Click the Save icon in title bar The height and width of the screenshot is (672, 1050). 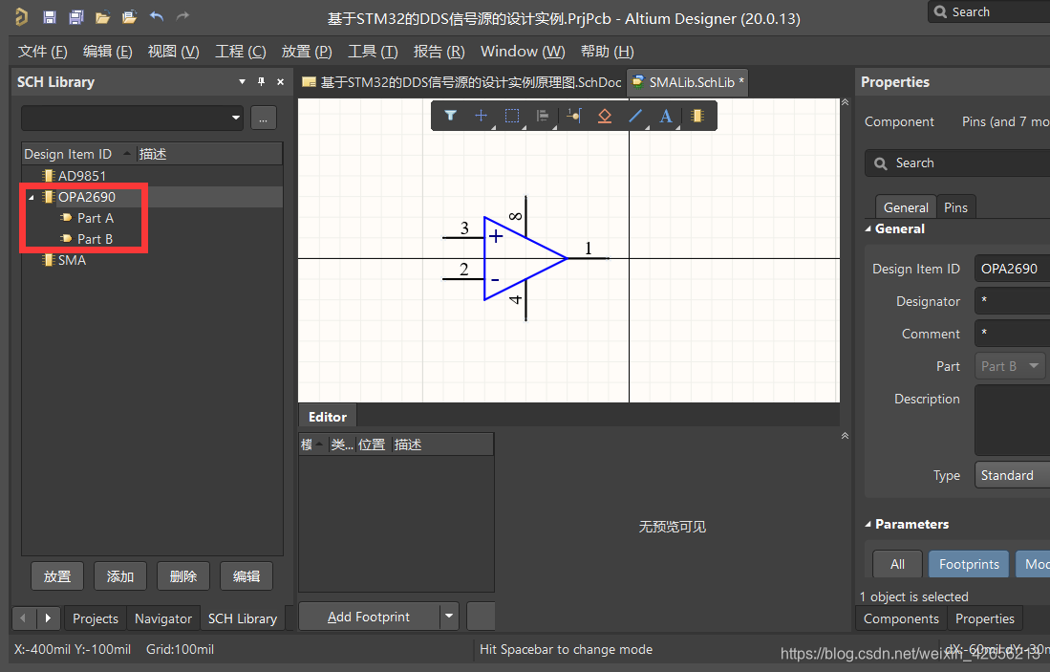pos(50,17)
